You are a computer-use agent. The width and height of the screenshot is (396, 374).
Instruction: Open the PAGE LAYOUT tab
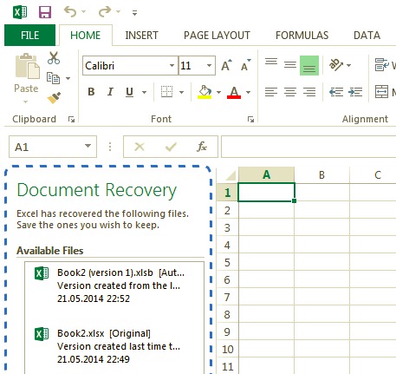(217, 36)
